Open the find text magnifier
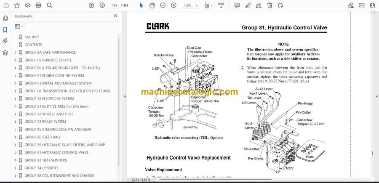Screen dimensions: 379x183 pyautogui.click(x=50, y=5)
